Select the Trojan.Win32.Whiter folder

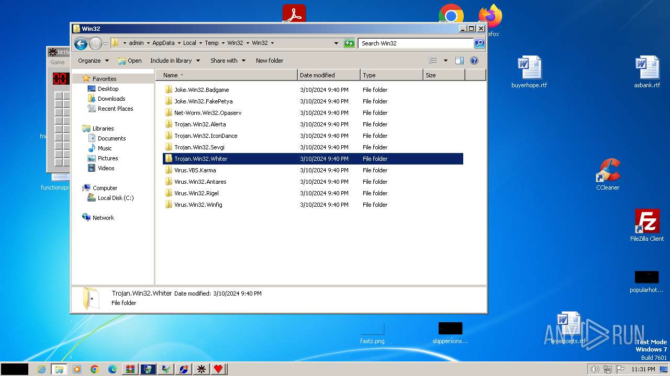(313, 159)
